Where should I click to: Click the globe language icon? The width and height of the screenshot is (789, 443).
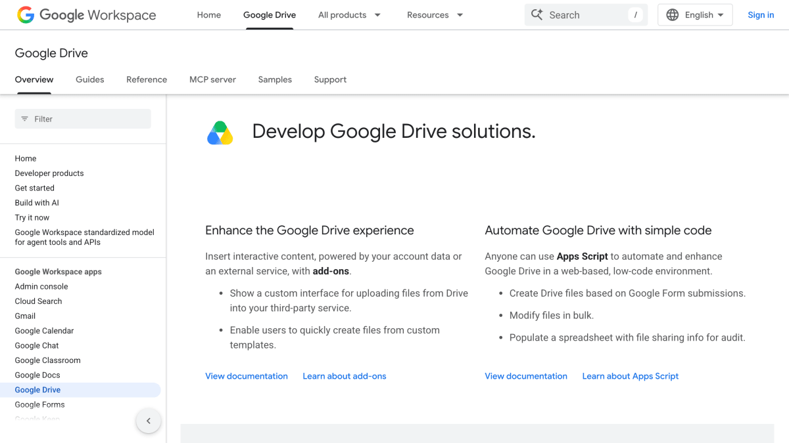pyautogui.click(x=672, y=14)
